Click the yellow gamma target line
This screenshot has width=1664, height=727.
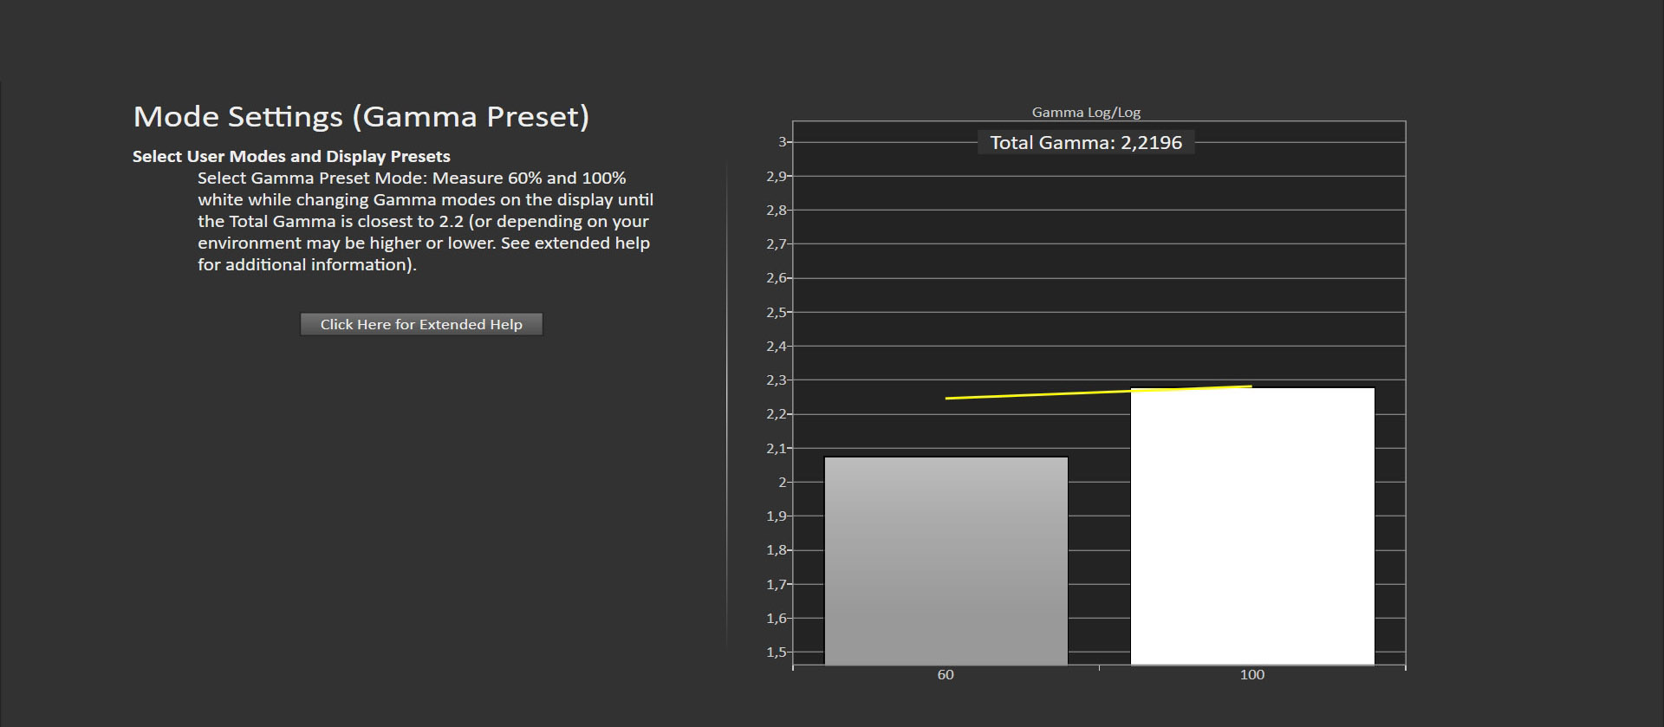point(1098,393)
